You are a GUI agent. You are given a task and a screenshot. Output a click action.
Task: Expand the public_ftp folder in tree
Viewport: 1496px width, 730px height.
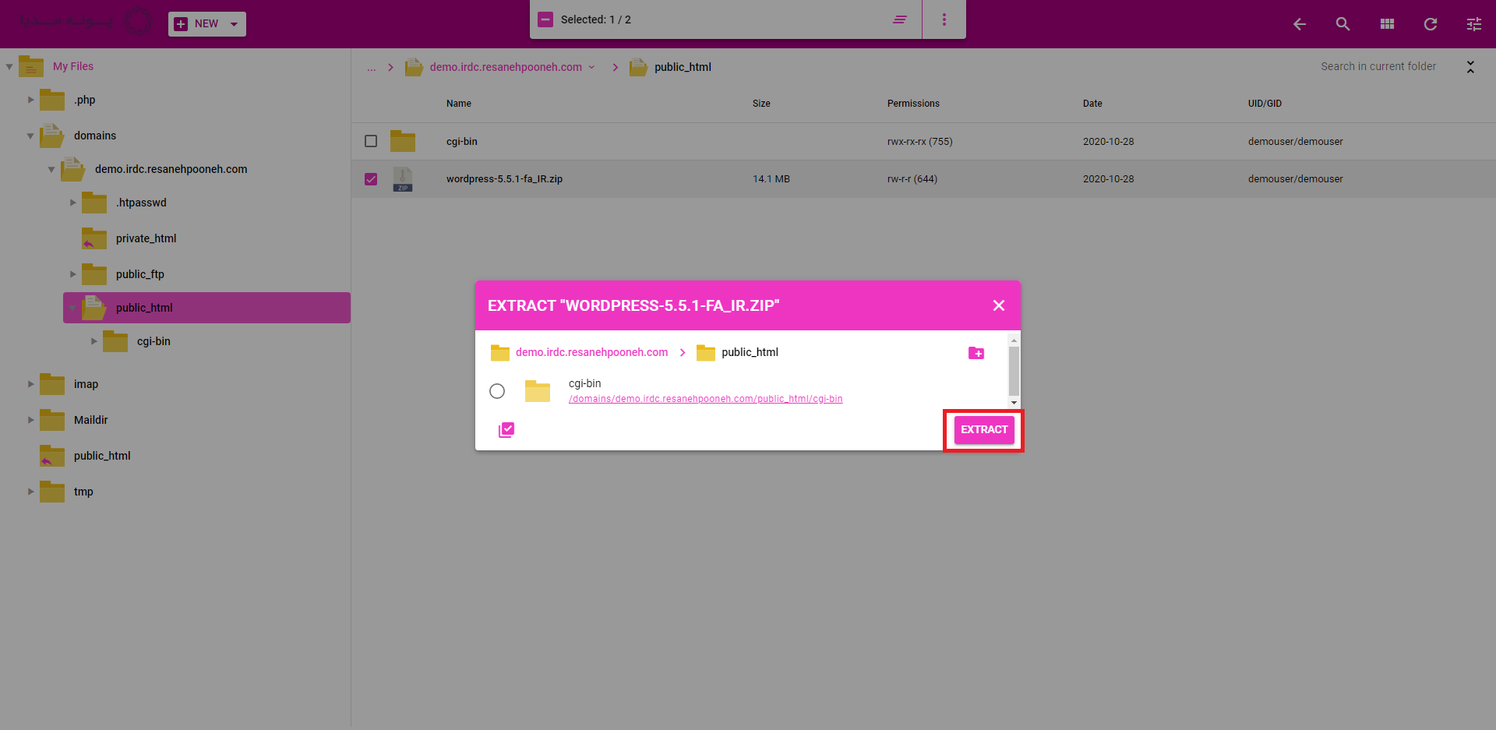pyautogui.click(x=73, y=274)
